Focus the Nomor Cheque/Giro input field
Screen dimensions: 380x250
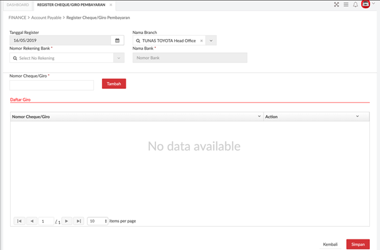(52, 86)
